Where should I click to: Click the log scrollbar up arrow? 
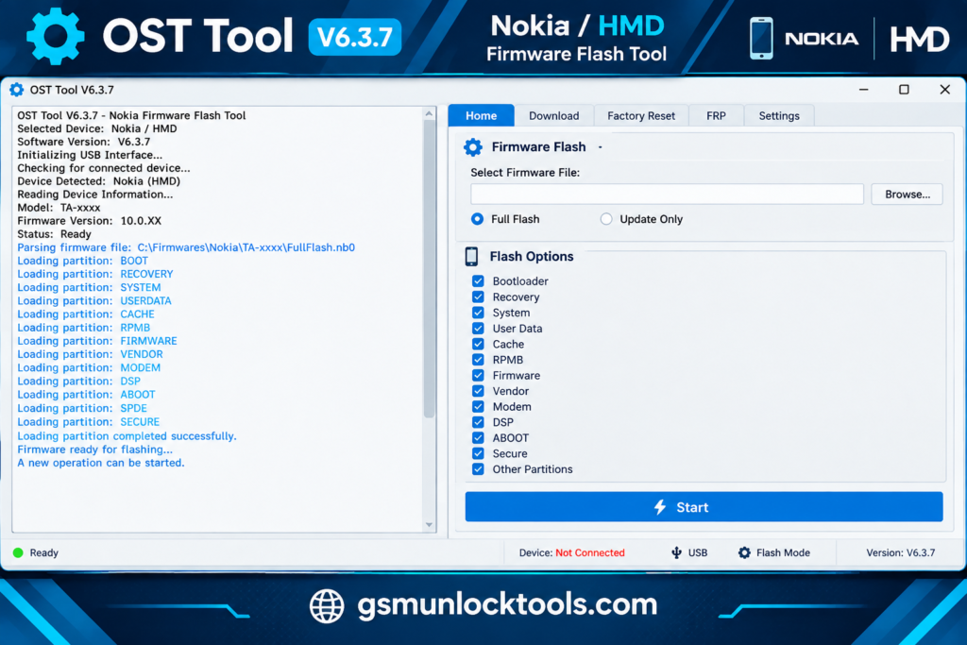coord(430,114)
